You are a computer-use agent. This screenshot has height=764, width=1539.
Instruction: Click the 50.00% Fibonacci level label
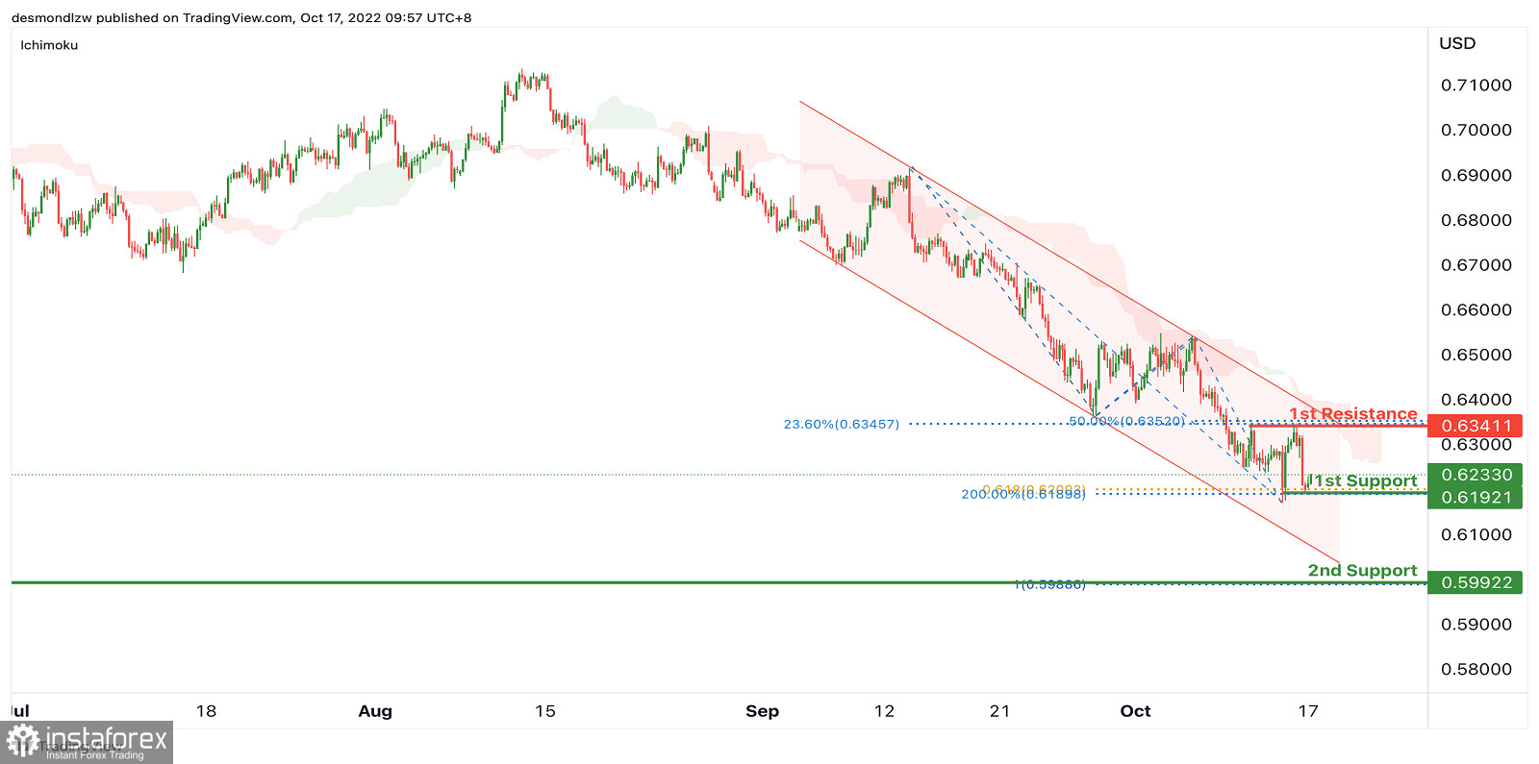coord(1126,421)
